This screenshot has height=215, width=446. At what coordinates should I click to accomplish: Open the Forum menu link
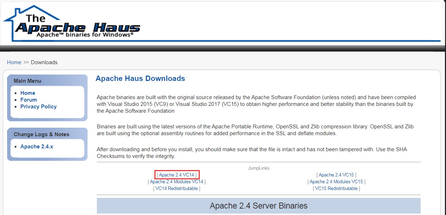pos(29,100)
